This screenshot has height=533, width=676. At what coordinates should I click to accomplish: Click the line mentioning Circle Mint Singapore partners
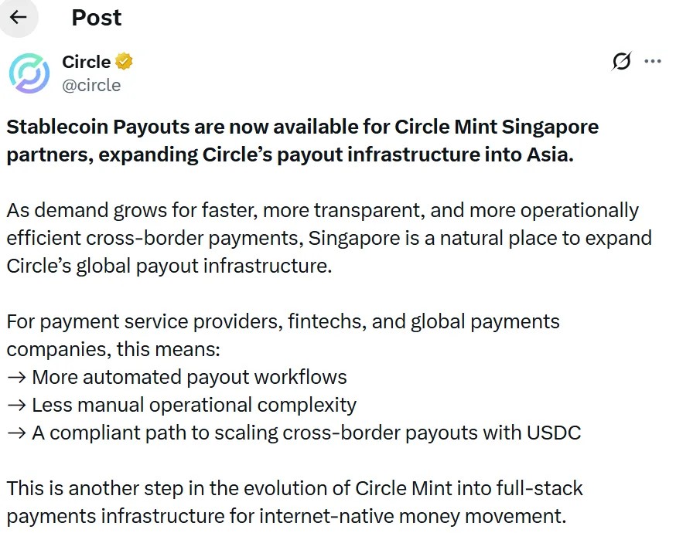coord(302,127)
